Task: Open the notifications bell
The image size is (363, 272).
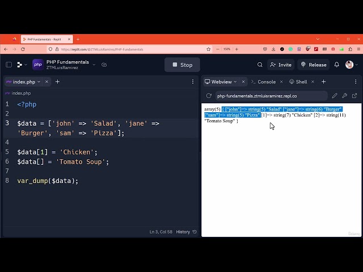Action: 336,65
